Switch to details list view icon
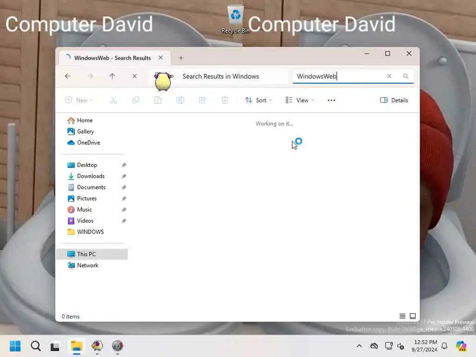The width and height of the screenshot is (476, 357). point(402,316)
